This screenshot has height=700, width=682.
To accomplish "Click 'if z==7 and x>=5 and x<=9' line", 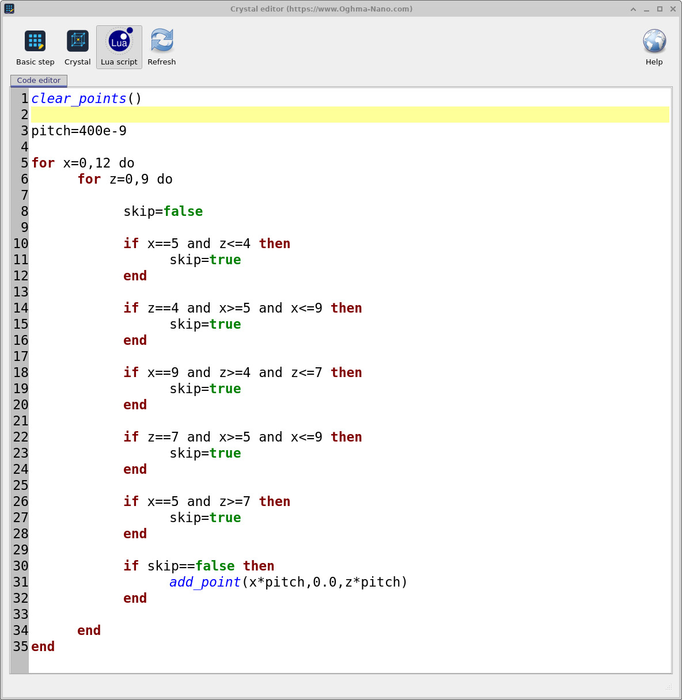I will coord(243,437).
